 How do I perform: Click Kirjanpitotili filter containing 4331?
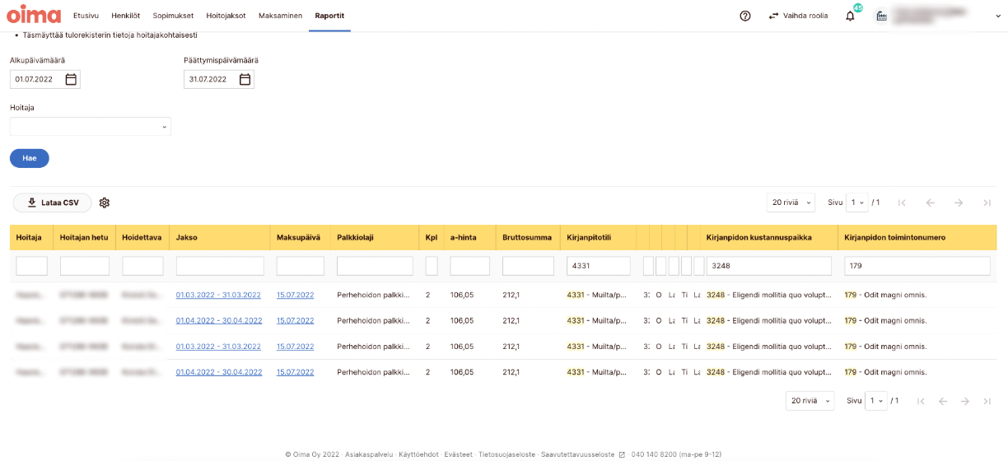pos(599,266)
